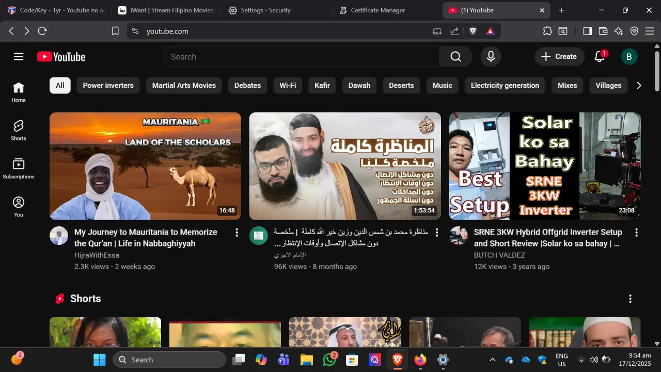
Task: Select the Mixes chip
Action: coord(567,85)
